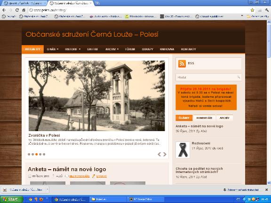Select the last slider dot
This screenshot has height=203, width=271.
tap(44, 154)
